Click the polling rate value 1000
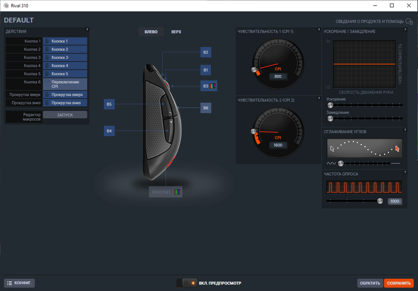Screen dimensions: 418x291 coord(395,201)
